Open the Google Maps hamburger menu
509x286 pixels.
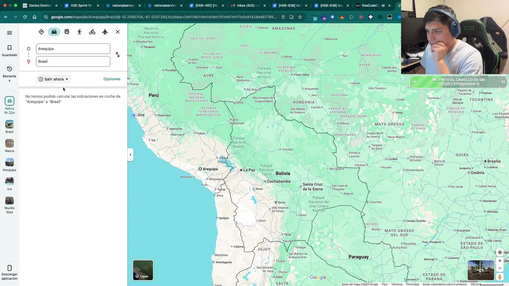point(10,33)
